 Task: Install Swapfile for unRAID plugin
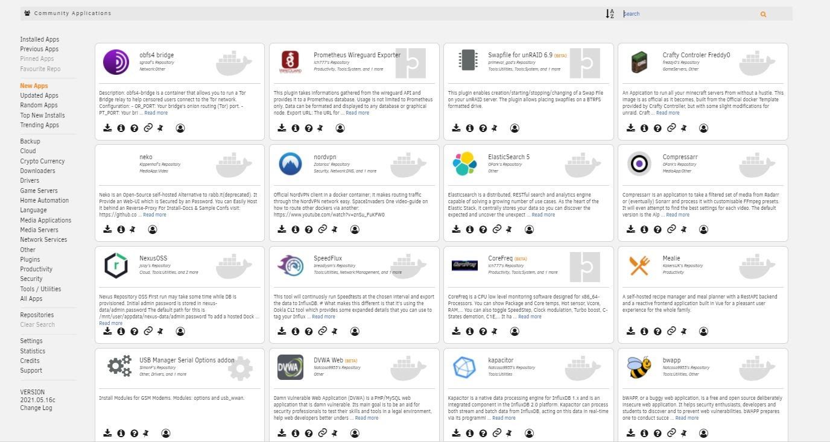point(456,128)
